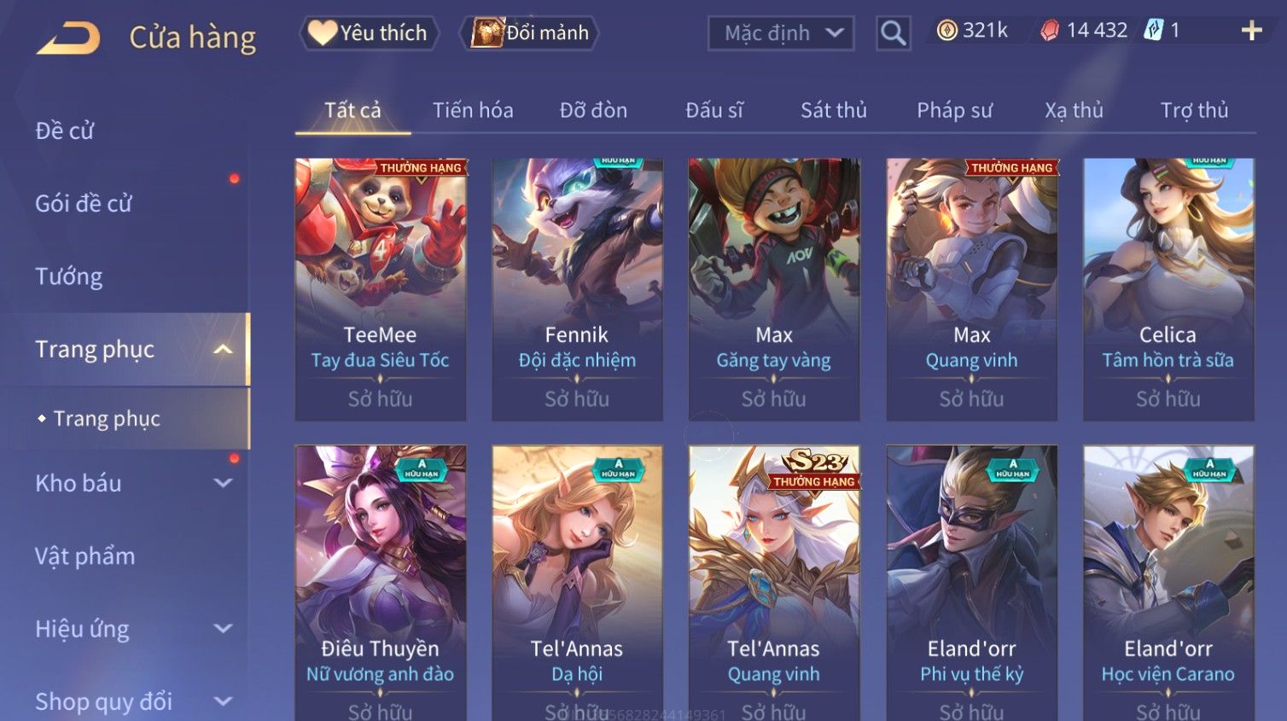Select Celica Tâm hồn trà sữa skin
The height and width of the screenshot is (721, 1287).
[1168, 289]
